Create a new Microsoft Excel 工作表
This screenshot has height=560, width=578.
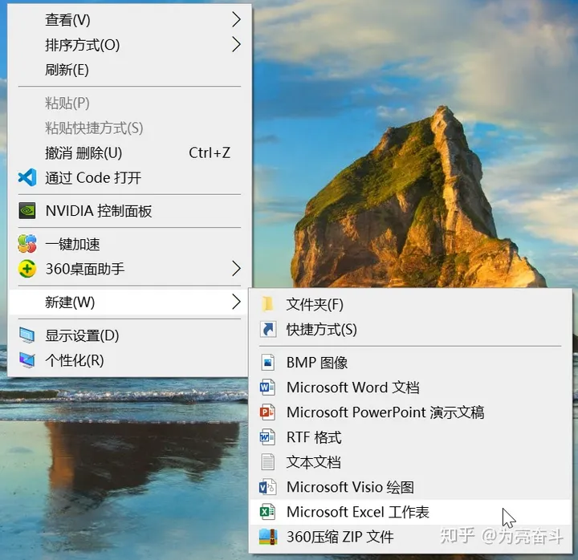411,512
